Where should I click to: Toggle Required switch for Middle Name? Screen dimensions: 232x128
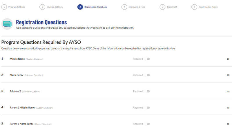pyautogui.click(x=148, y=59)
